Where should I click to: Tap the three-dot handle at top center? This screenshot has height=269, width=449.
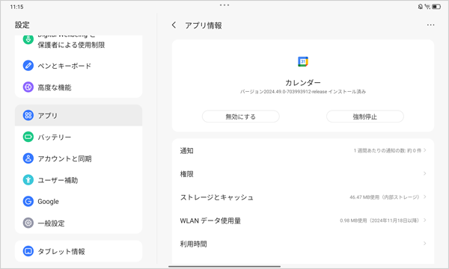pos(224,5)
